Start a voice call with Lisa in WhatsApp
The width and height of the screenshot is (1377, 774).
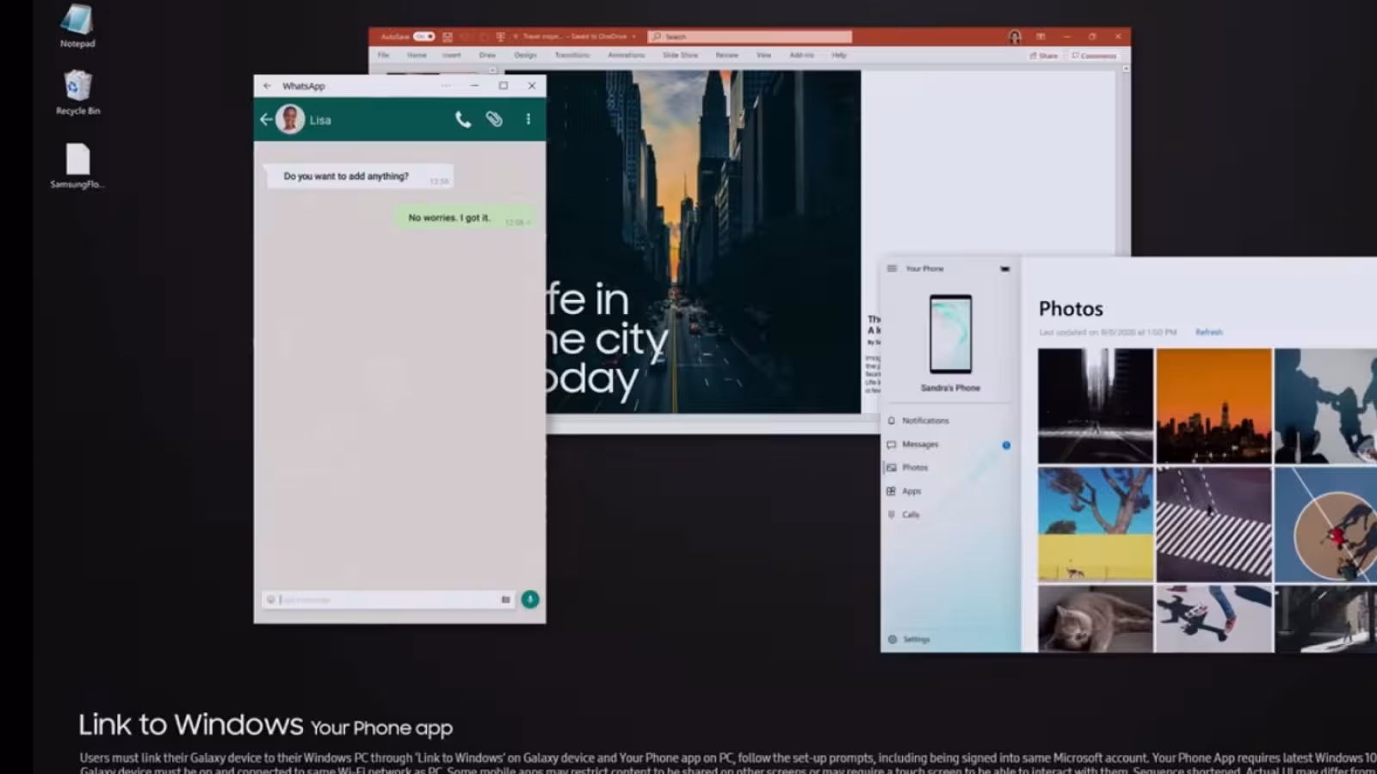point(463,120)
